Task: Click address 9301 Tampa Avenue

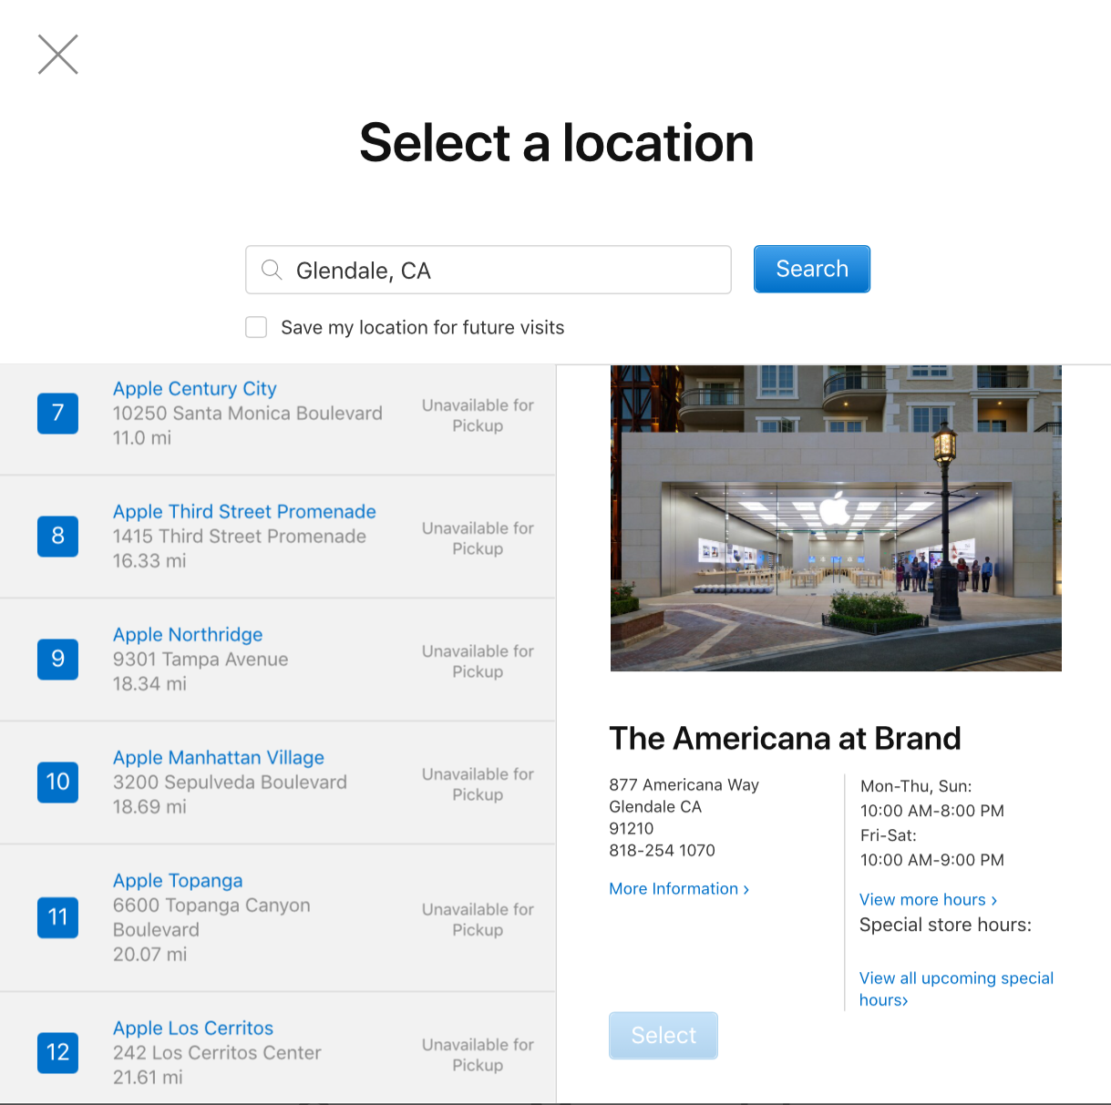Action: pos(201,660)
